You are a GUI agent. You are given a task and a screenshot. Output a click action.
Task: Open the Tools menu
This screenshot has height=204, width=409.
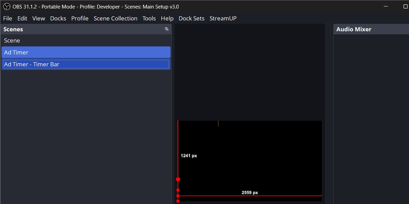(x=149, y=18)
